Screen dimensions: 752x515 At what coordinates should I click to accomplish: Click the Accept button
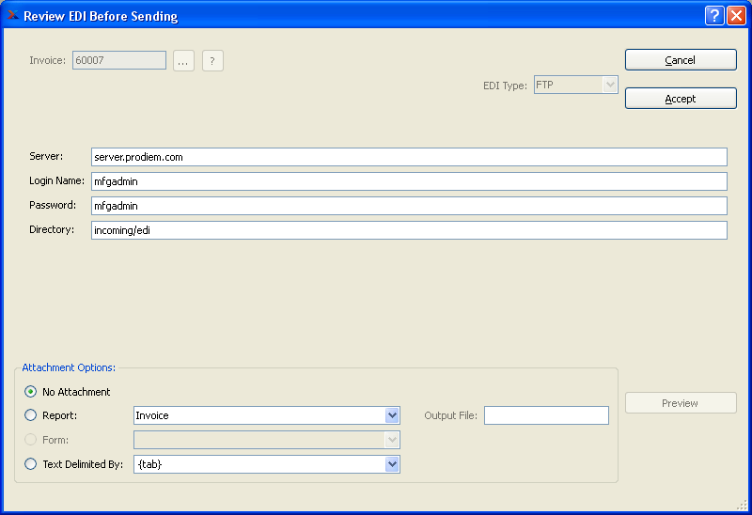[681, 99]
